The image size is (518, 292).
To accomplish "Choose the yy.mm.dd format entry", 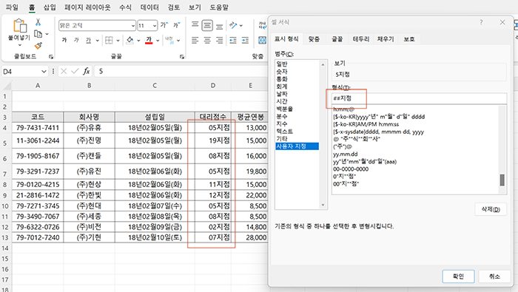I will tap(346, 154).
